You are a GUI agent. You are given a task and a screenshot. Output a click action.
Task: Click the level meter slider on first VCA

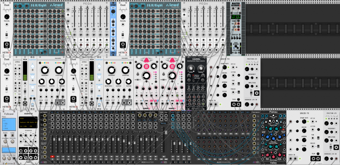tap(25, 70)
